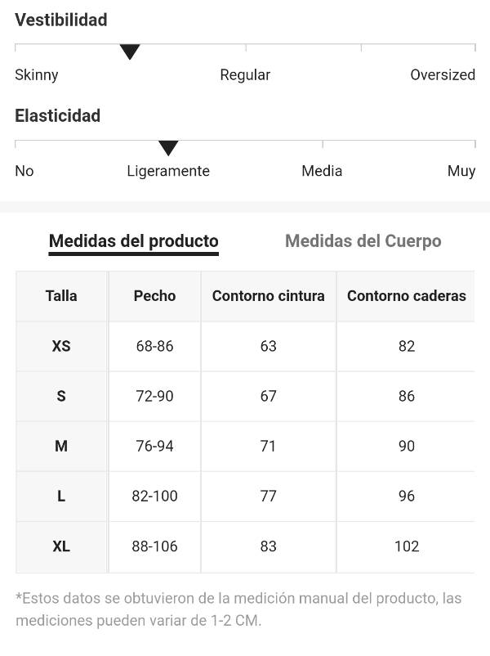Click the Muy elasticity label
The height and width of the screenshot is (656, 490).
pyautogui.click(x=461, y=171)
